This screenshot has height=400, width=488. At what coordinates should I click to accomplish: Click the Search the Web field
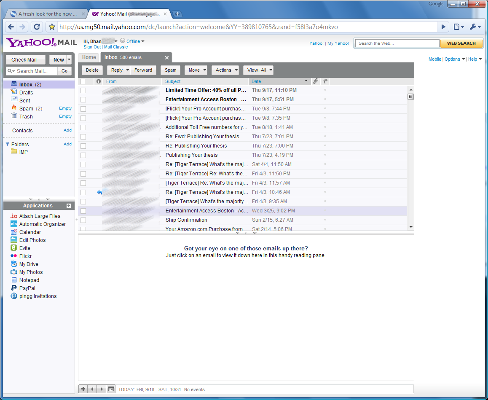coord(397,43)
